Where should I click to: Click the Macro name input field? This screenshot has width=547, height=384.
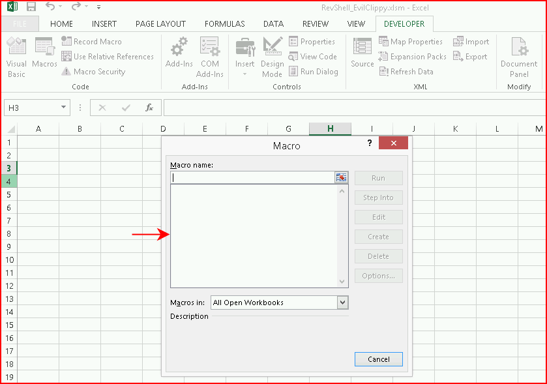[252, 177]
